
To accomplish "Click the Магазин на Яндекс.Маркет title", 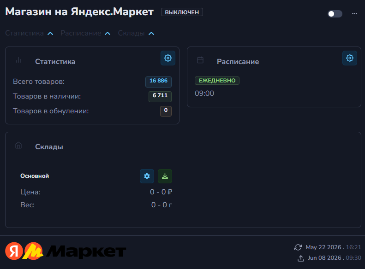I will pos(79,12).
